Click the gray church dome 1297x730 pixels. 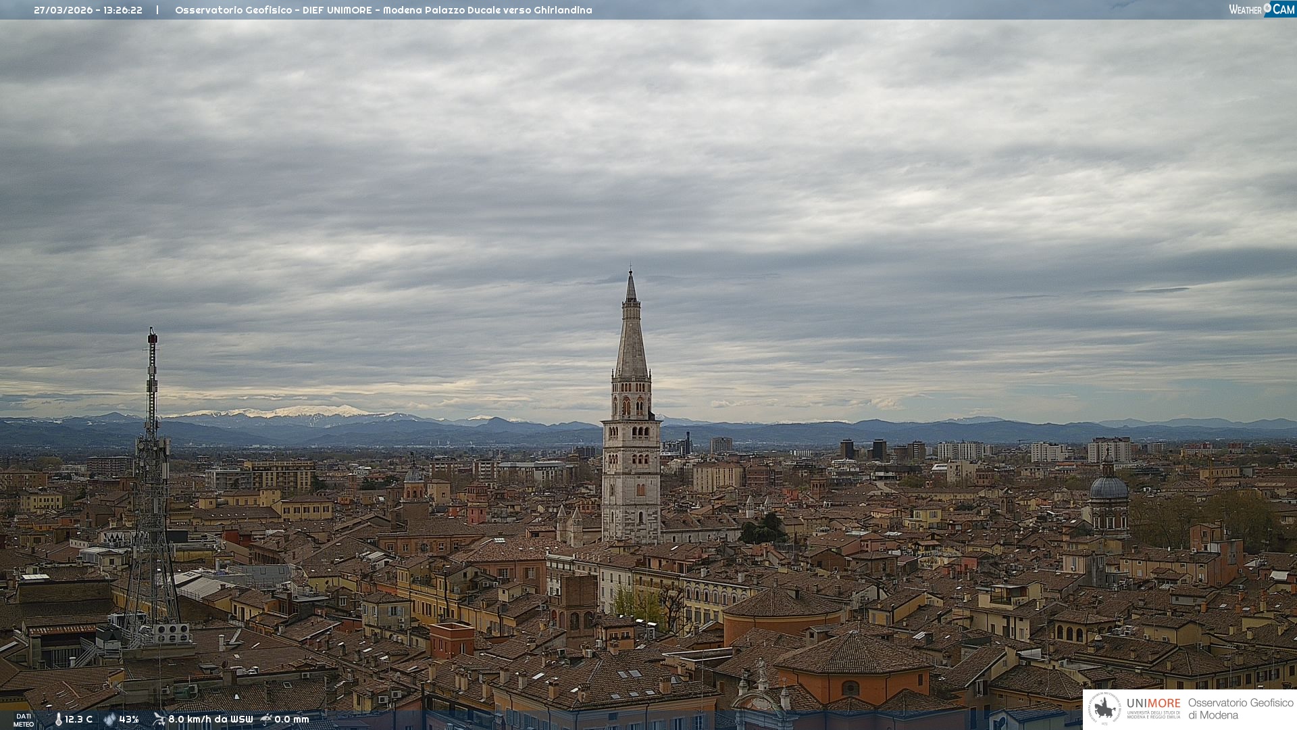point(1109,487)
